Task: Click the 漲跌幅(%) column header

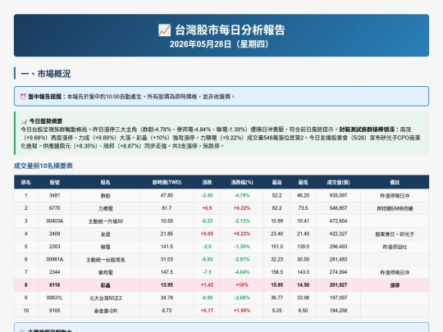Action: click(242, 182)
